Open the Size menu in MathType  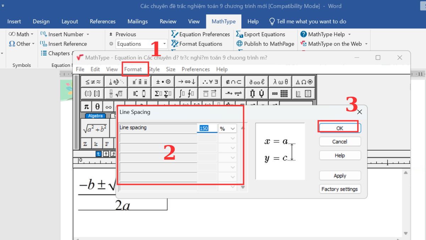tap(171, 69)
